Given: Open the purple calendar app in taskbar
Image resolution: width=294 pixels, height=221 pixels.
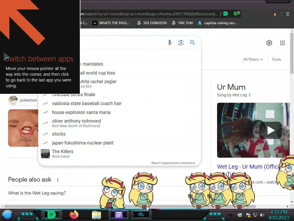Looking at the screenshot, I should pyautogui.click(x=119, y=215).
